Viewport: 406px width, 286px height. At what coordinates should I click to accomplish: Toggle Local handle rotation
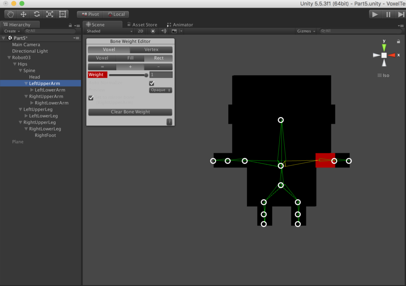point(116,14)
